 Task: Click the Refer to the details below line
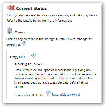[x=39, y=21]
